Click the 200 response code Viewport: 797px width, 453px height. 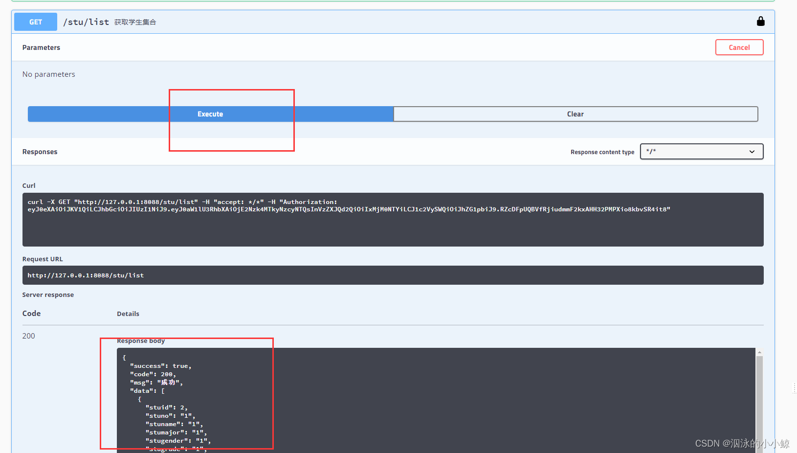pos(29,336)
